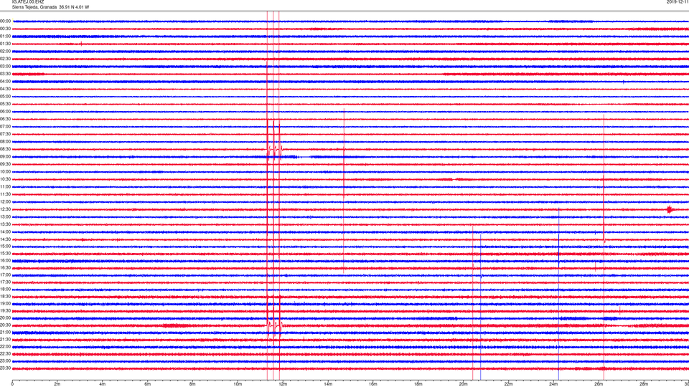Click the 8m tick on minute axis
The height and width of the screenshot is (387, 689).
pos(192,384)
